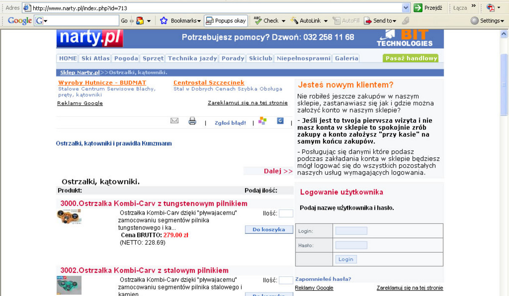This screenshot has width=509, height=296.
Task: Click the printer icon to print this page
Action: pos(193,121)
